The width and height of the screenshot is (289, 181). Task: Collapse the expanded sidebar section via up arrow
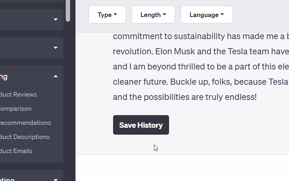point(56,76)
